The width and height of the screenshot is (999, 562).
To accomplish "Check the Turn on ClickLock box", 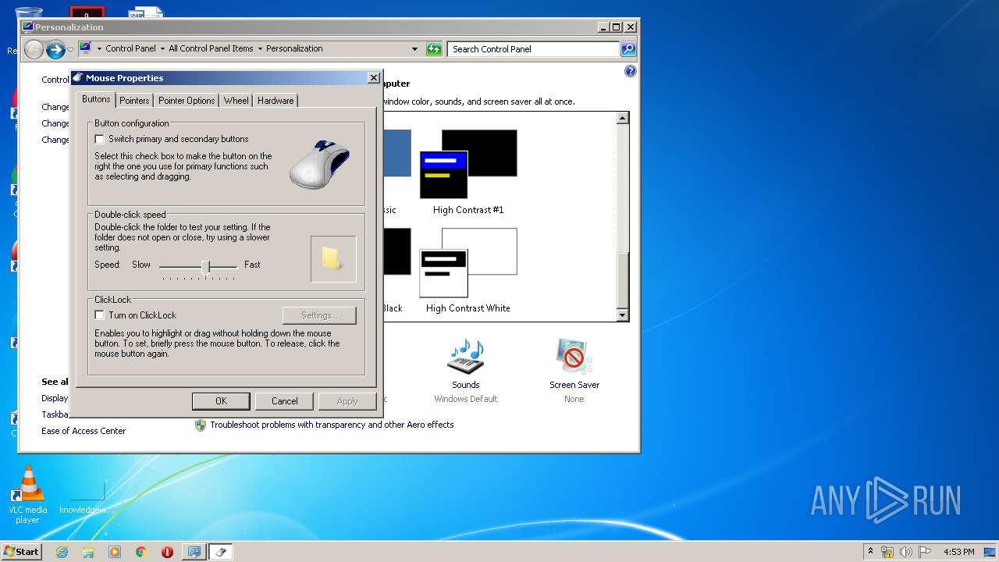I will [x=99, y=315].
